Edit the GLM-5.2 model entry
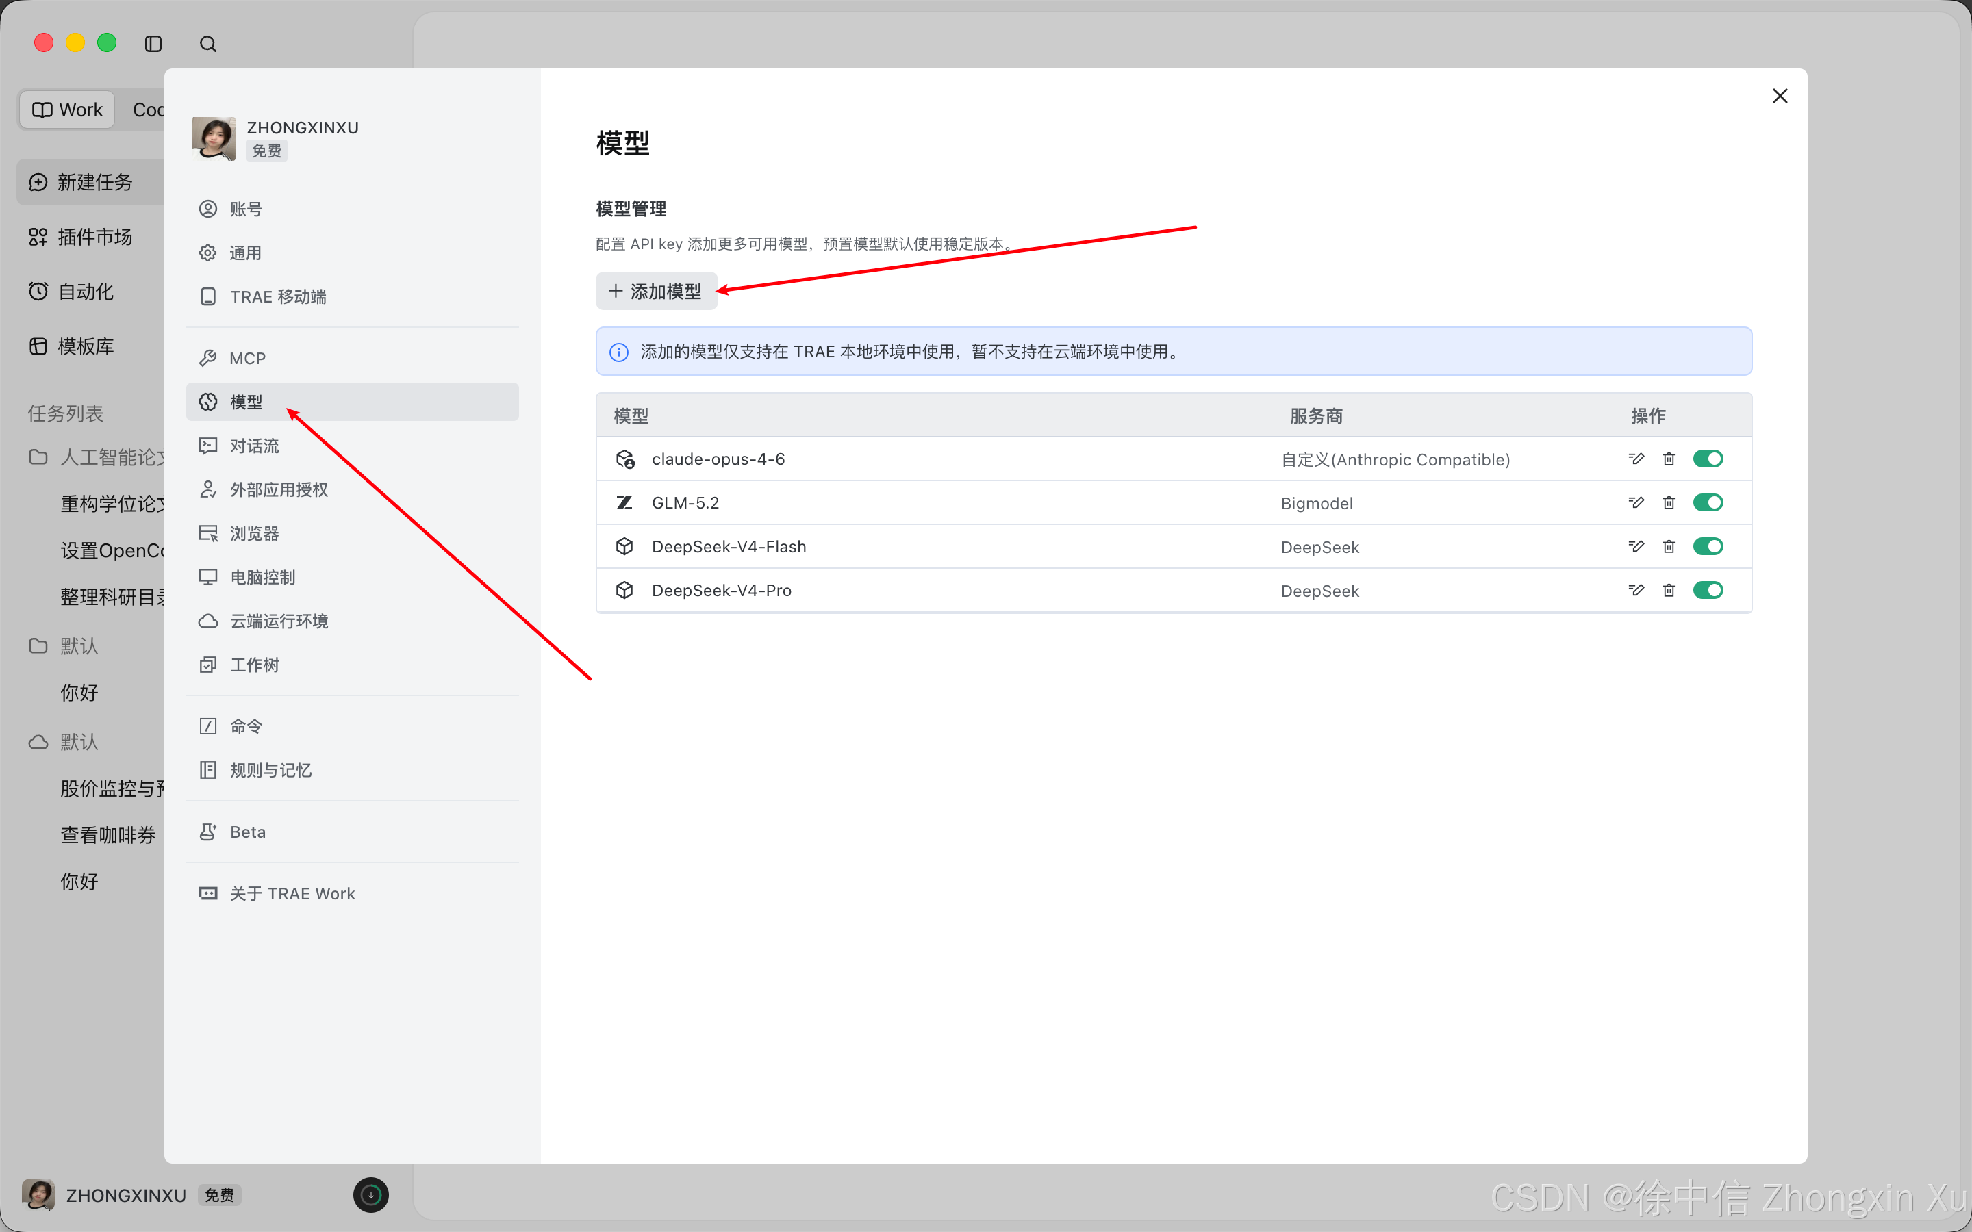The height and width of the screenshot is (1232, 1972). tap(1636, 503)
